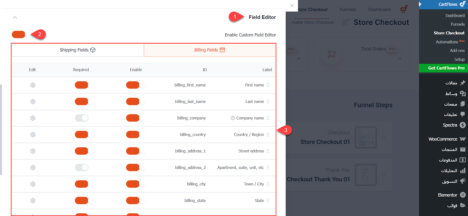Click the CartFlows logo in sidebar header

462,4
